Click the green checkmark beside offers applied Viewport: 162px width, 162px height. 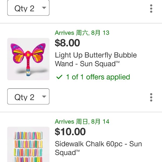tap(59, 77)
